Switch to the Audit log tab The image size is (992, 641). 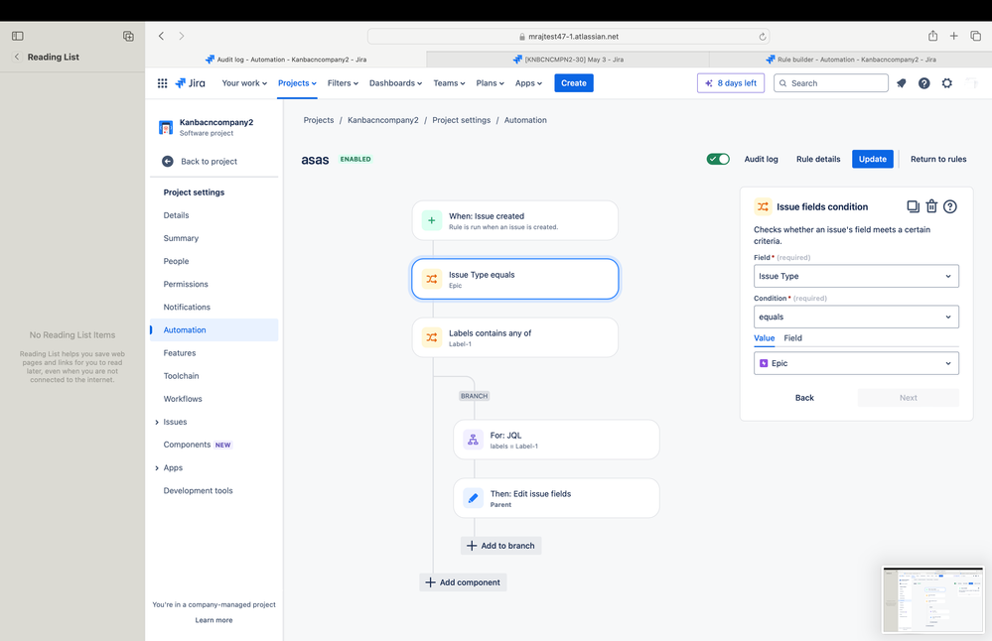tap(761, 158)
